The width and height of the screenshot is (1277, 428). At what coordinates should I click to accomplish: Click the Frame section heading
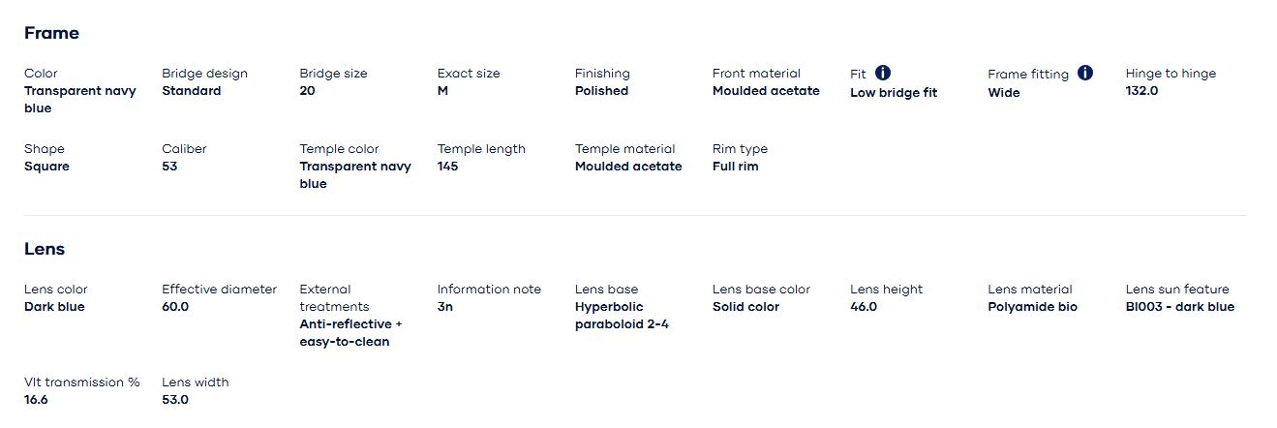click(51, 33)
